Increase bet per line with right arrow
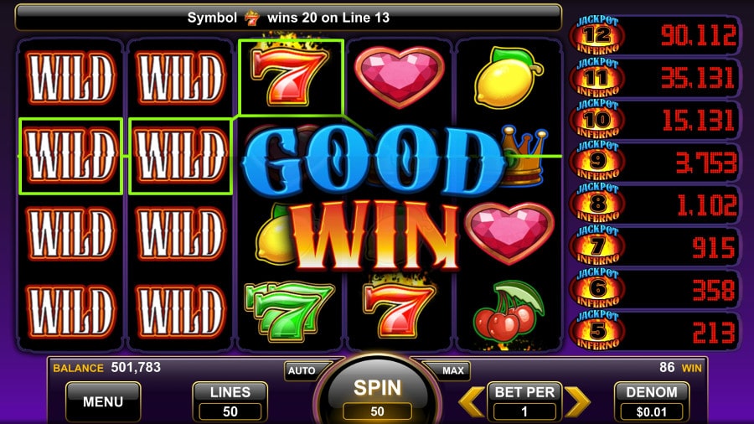This screenshot has height=424, width=754. 577,400
